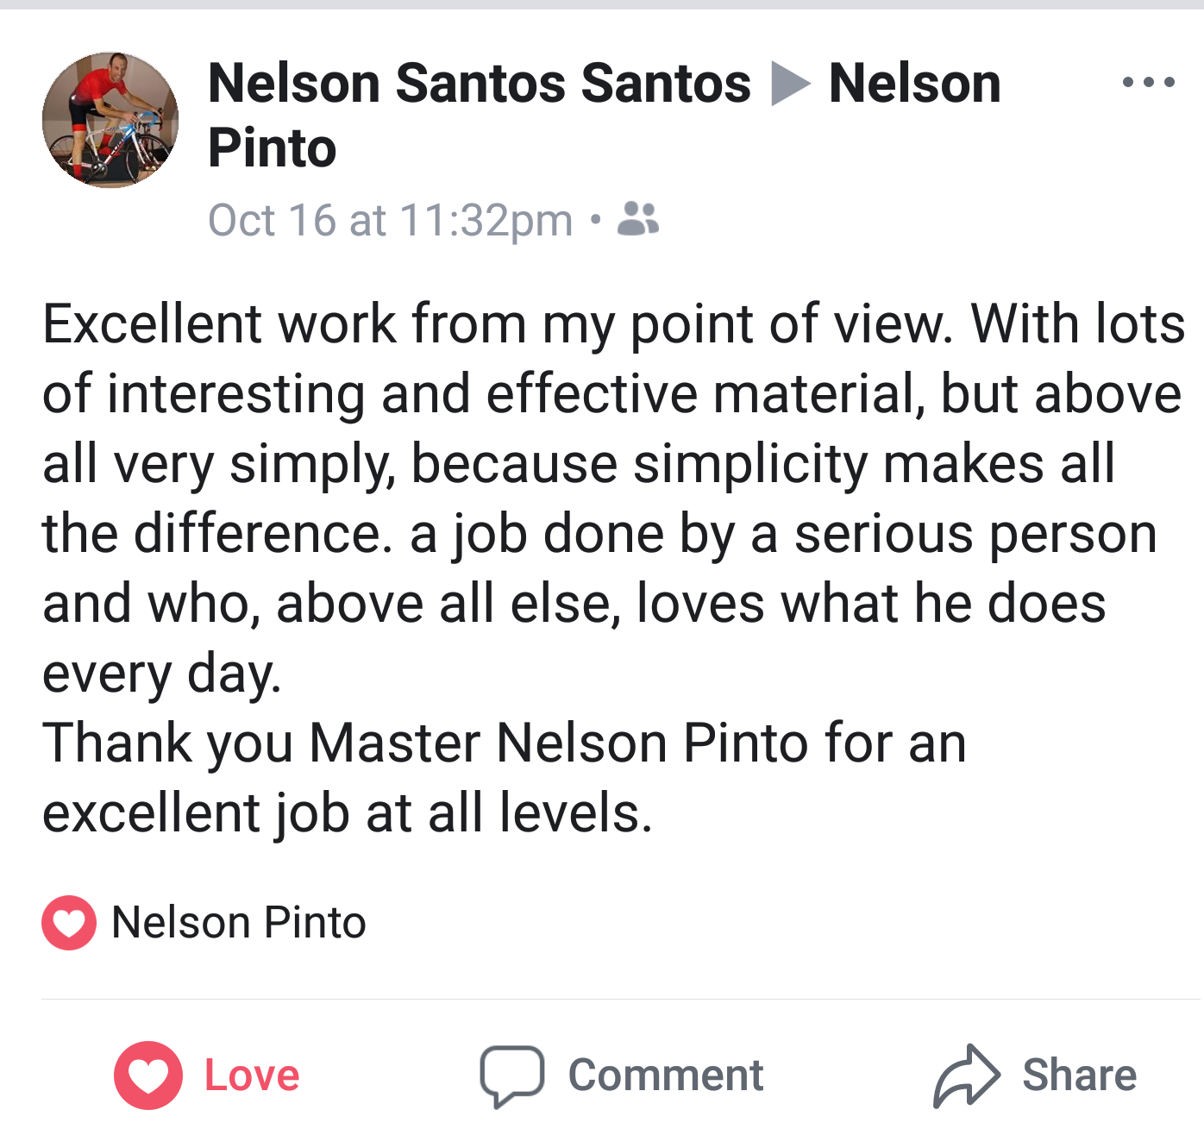1204x1135 pixels.
Task: Select the Share text label
Action: pyautogui.click(x=1080, y=1075)
